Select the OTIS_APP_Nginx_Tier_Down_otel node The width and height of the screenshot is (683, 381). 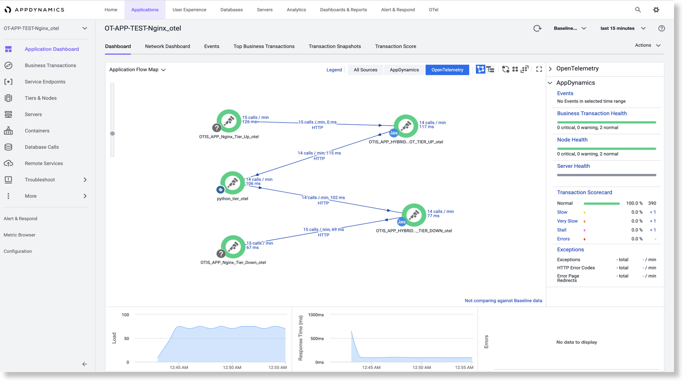click(x=233, y=246)
